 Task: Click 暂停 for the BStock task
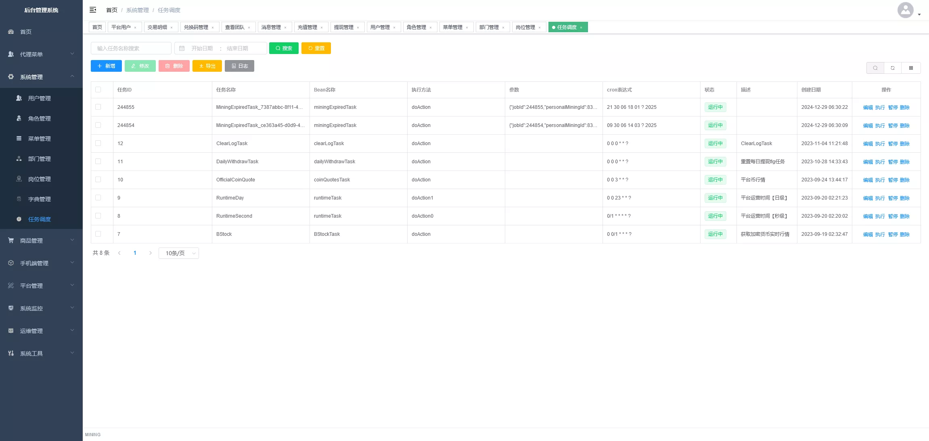[x=893, y=235]
